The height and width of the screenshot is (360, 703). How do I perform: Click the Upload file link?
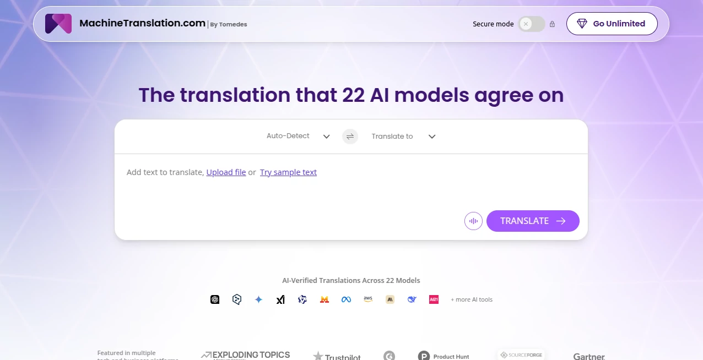pyautogui.click(x=226, y=172)
